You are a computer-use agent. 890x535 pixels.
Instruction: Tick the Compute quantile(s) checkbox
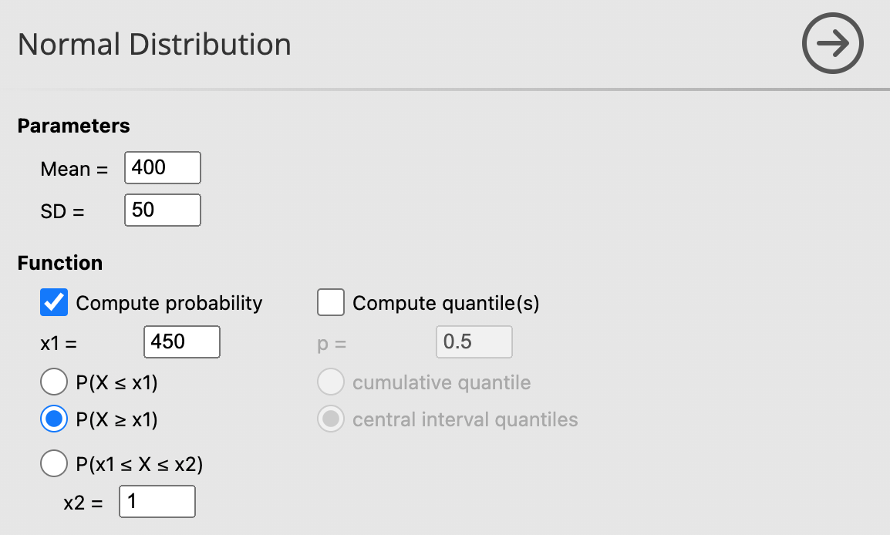[331, 303]
